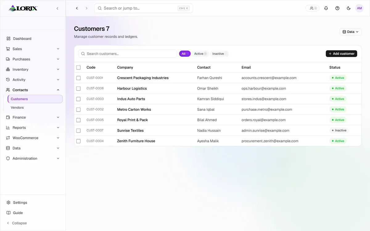The height and width of the screenshot is (231, 370).
Task: Check the Zenith Furniture House checkbox
Action: coord(78,141)
